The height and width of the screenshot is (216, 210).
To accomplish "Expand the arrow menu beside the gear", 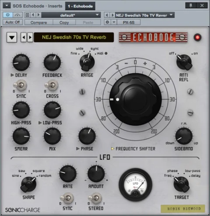I will click(114, 22).
